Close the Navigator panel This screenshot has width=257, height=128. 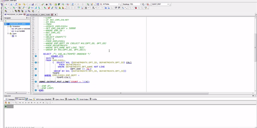click(x=29, y=18)
